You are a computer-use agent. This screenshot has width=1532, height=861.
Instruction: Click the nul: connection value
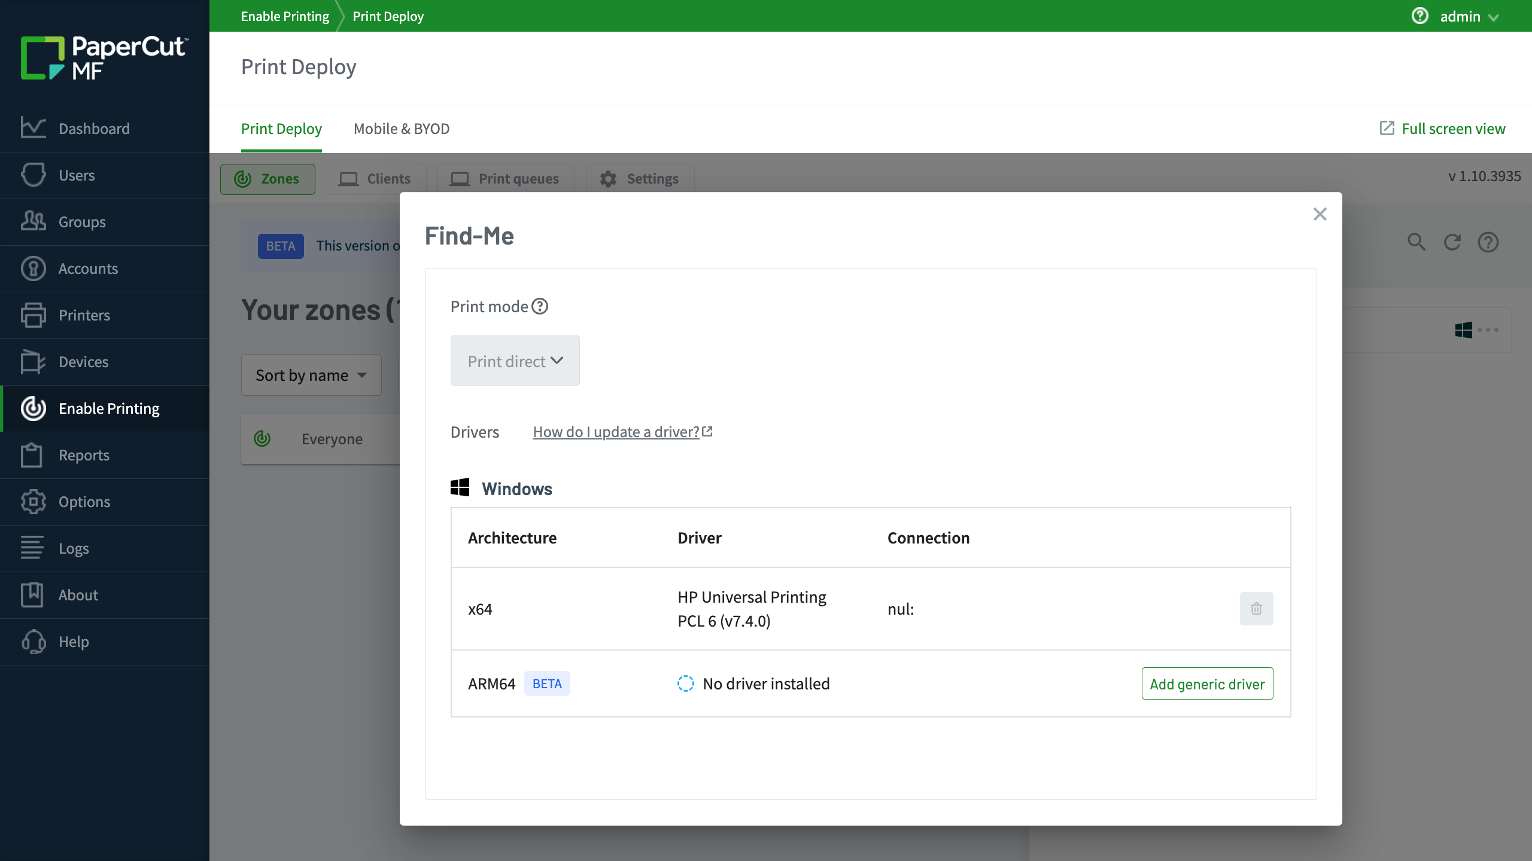[x=901, y=609]
